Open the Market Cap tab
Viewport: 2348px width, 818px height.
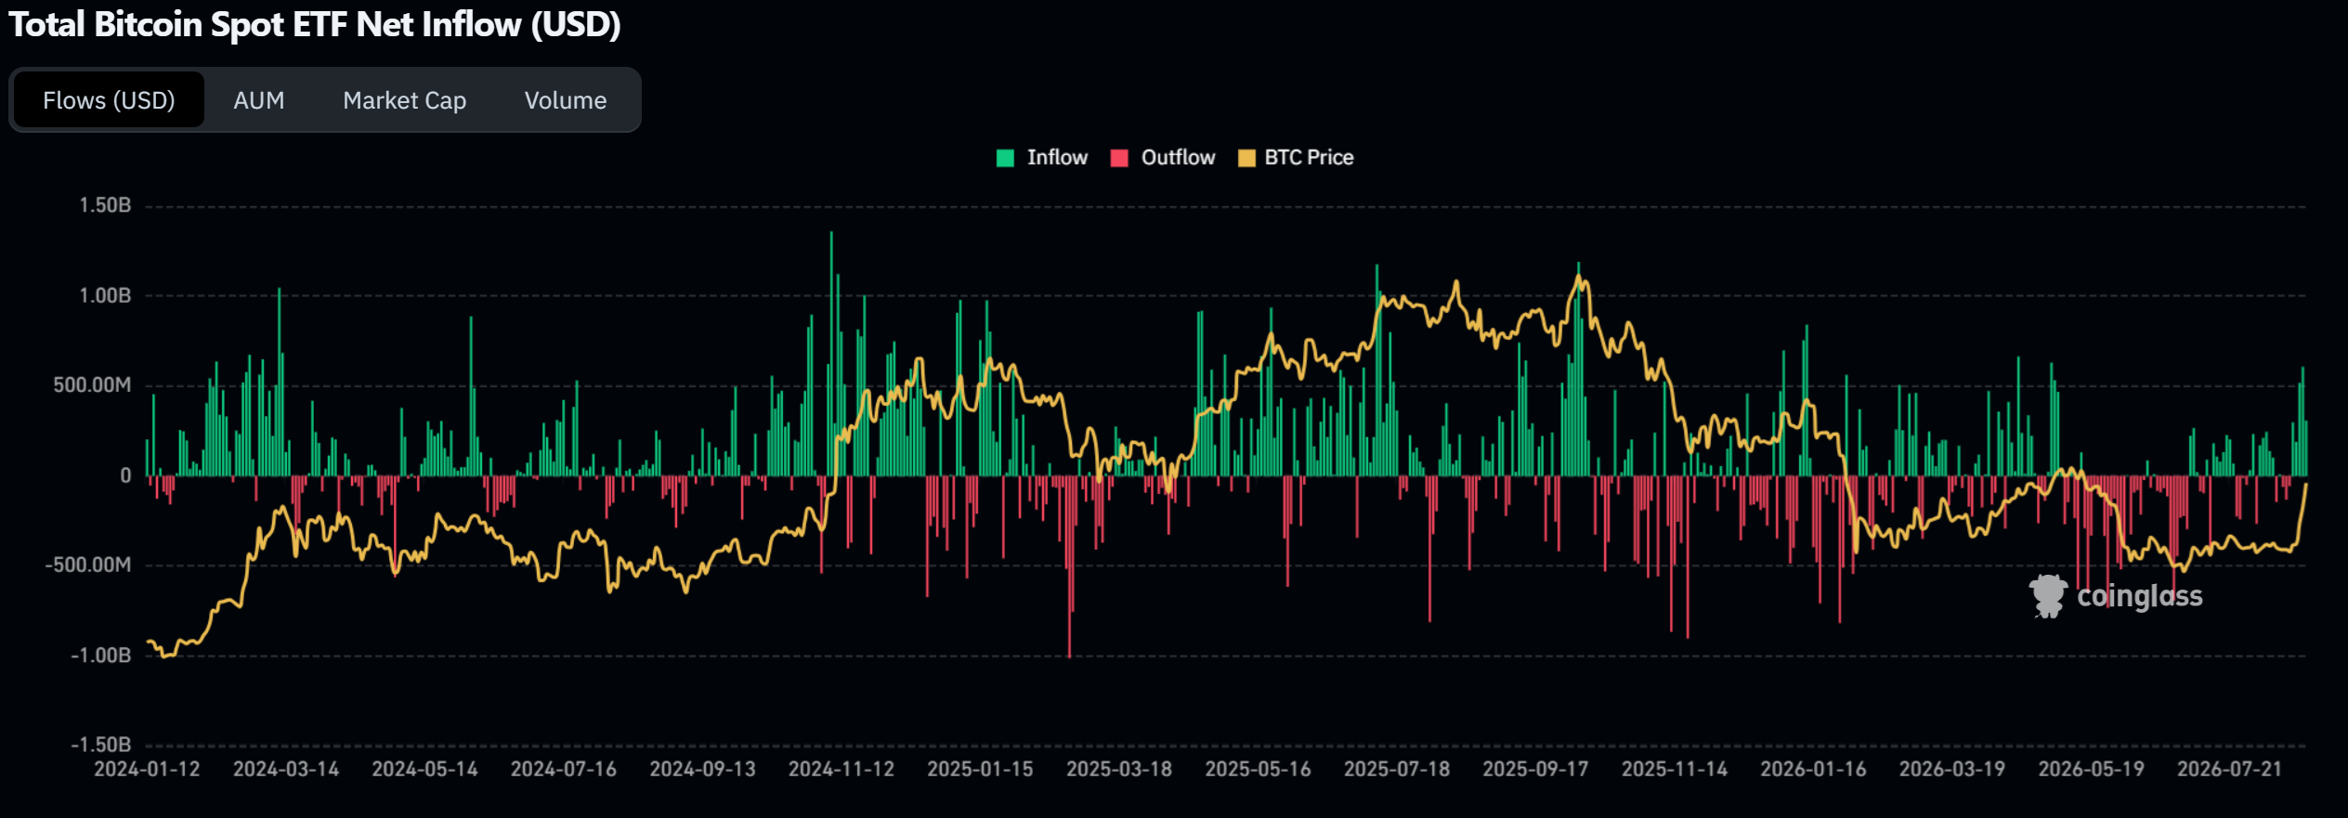click(x=405, y=100)
